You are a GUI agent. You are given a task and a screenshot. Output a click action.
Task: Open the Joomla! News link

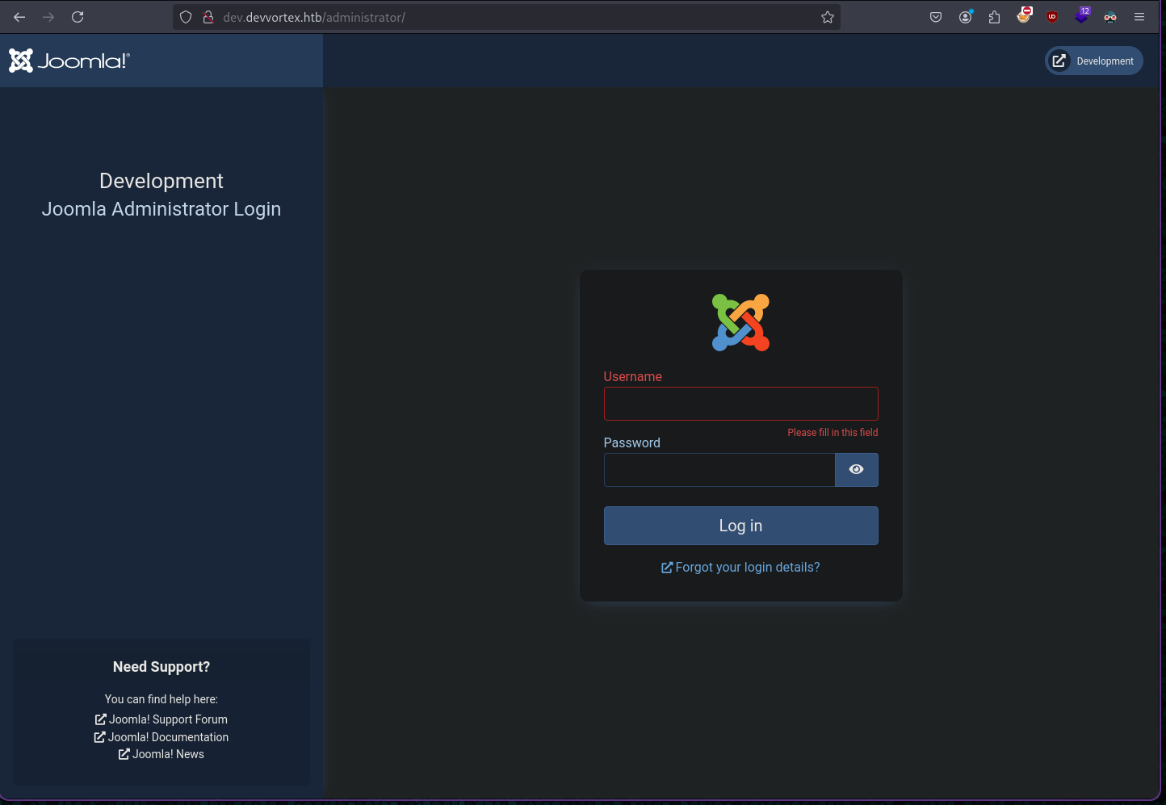[161, 754]
